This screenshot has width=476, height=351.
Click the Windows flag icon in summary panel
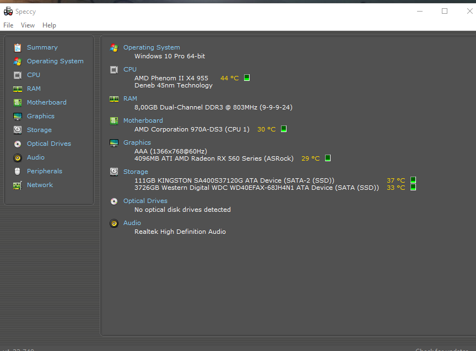[114, 47]
